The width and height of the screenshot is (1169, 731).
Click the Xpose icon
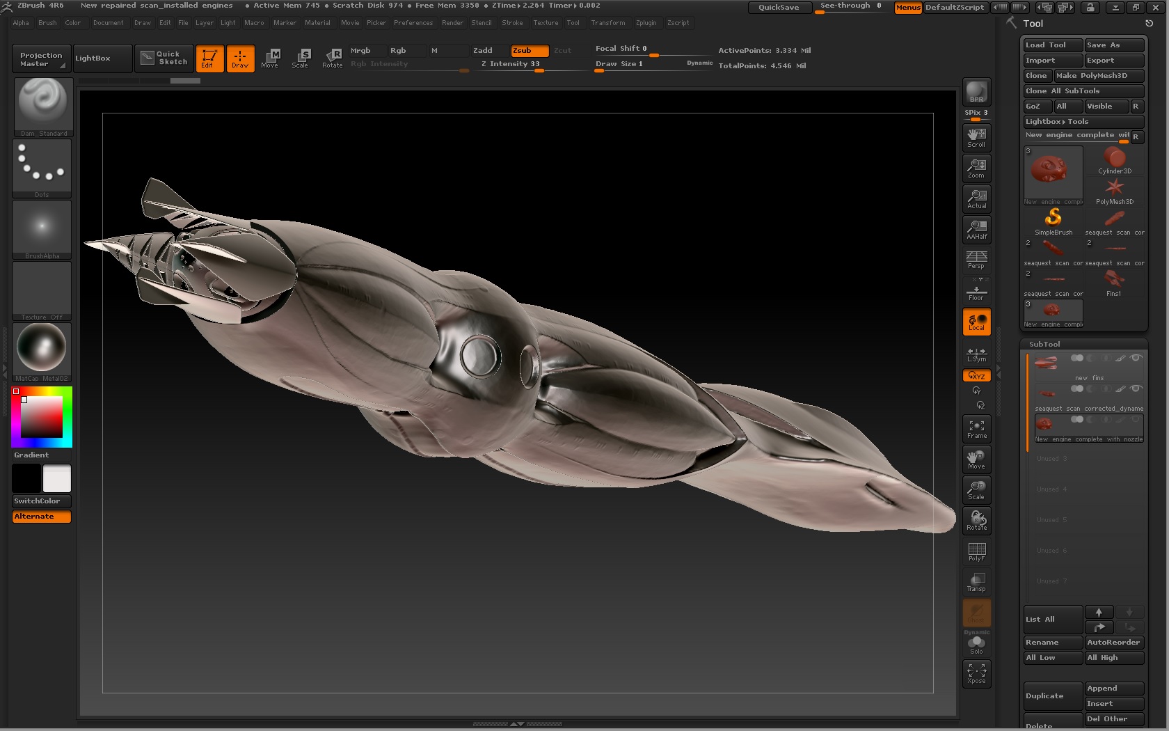(x=976, y=673)
